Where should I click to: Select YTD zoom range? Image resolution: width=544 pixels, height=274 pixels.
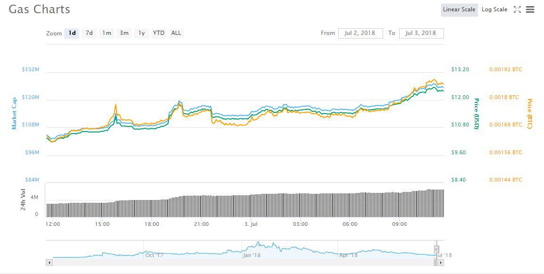[x=159, y=33]
